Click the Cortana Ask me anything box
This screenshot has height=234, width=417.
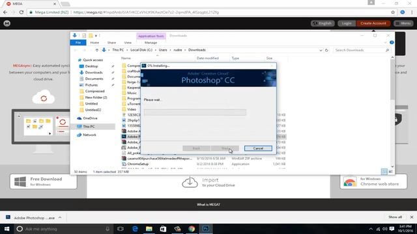pyautogui.click(x=63, y=229)
